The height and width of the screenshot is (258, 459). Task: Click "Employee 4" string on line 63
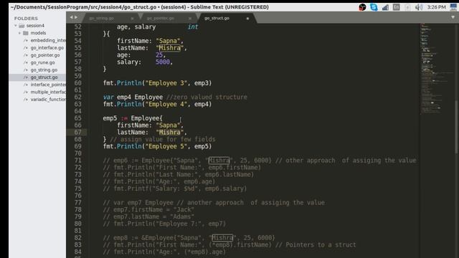click(166, 104)
